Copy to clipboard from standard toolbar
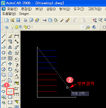Screen dimensions: 106x108 pyautogui.click(x=50, y=20)
